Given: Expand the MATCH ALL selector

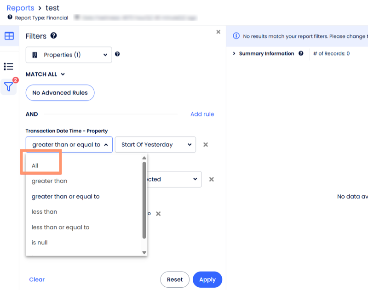Looking at the screenshot, I should click(x=45, y=74).
